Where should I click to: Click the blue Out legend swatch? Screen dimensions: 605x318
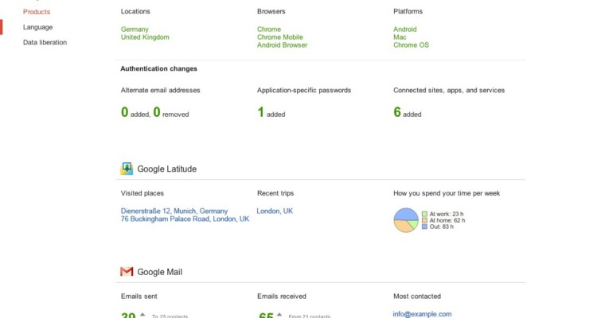(424, 227)
